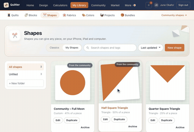The width and height of the screenshot is (194, 132).
Task: Open the Market menu item
Action: click(115, 5)
